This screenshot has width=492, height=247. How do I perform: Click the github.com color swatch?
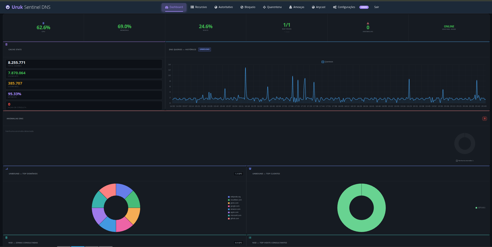pyautogui.click(x=229, y=219)
